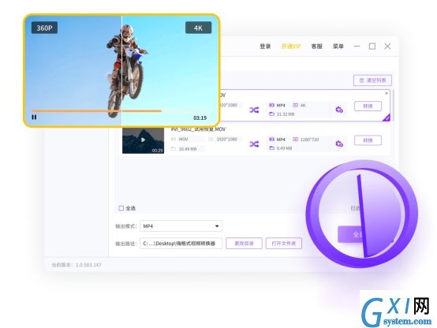This screenshot has width=437, height=328.
Task: Click the folder icon beside 31.32 MB
Action: (271, 114)
